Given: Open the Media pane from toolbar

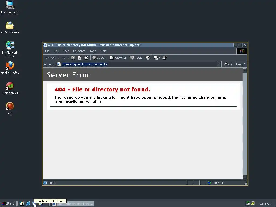Looking at the screenshot, I should coord(136,58).
